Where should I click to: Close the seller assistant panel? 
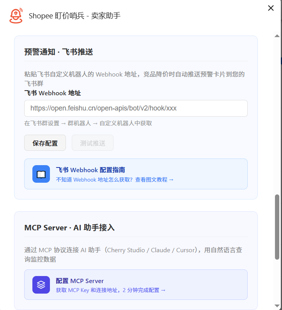271,8
